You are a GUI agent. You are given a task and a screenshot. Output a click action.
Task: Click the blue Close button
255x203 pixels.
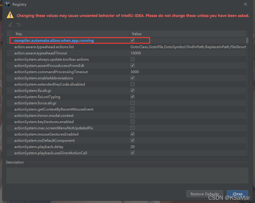click(x=237, y=194)
